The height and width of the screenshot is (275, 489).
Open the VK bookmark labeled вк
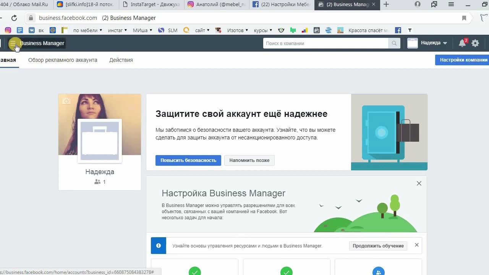[36, 30]
